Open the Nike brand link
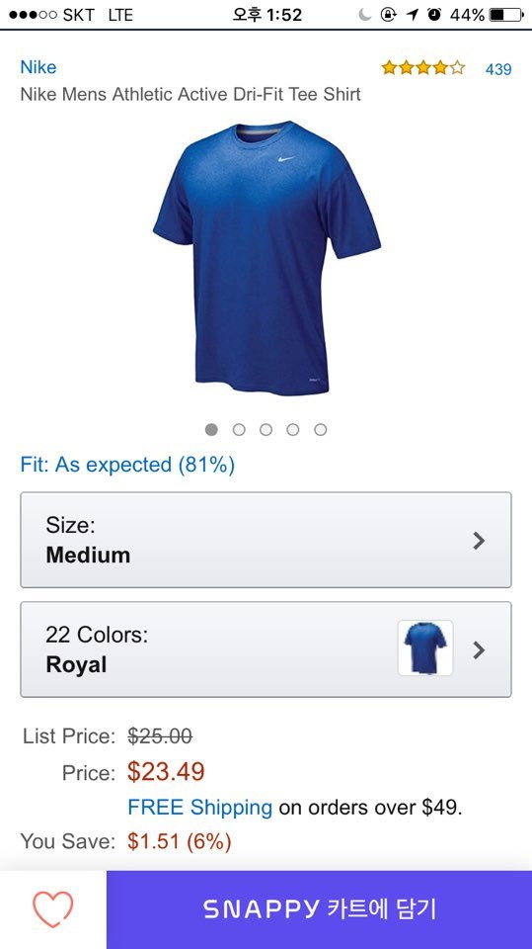532x949 pixels. point(38,67)
